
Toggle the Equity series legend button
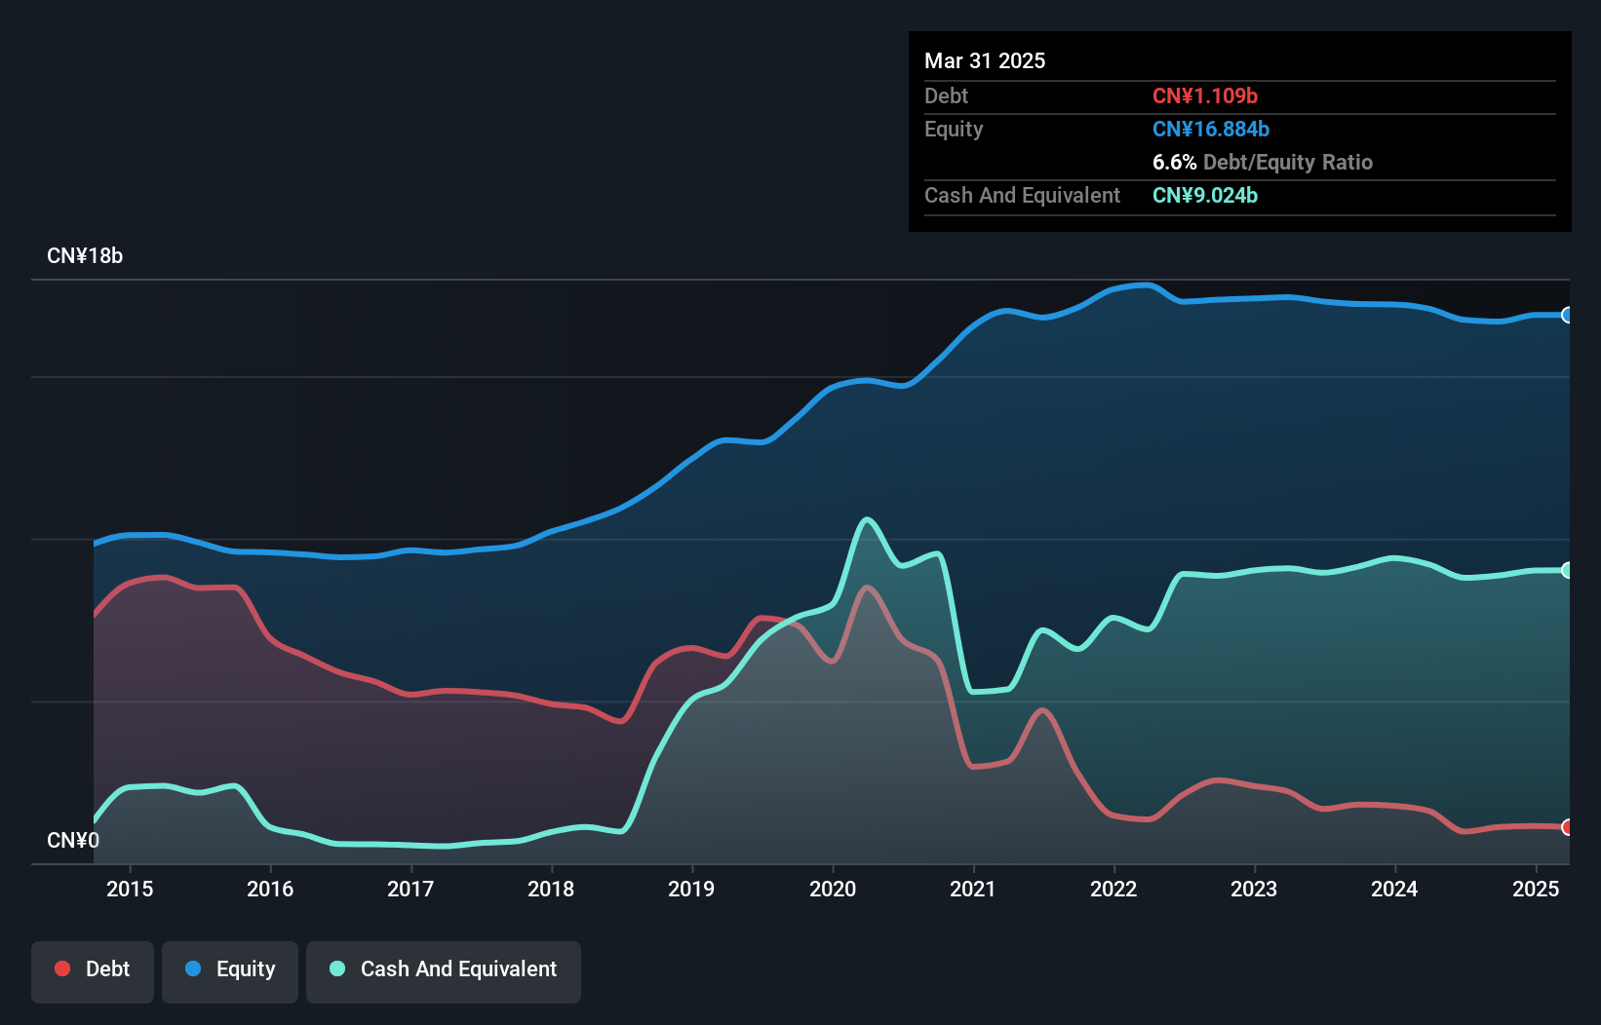click(x=230, y=971)
